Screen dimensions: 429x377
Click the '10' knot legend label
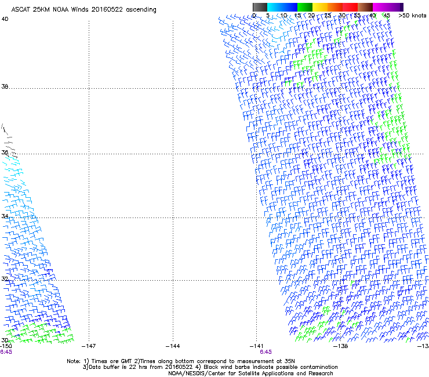pos(283,16)
